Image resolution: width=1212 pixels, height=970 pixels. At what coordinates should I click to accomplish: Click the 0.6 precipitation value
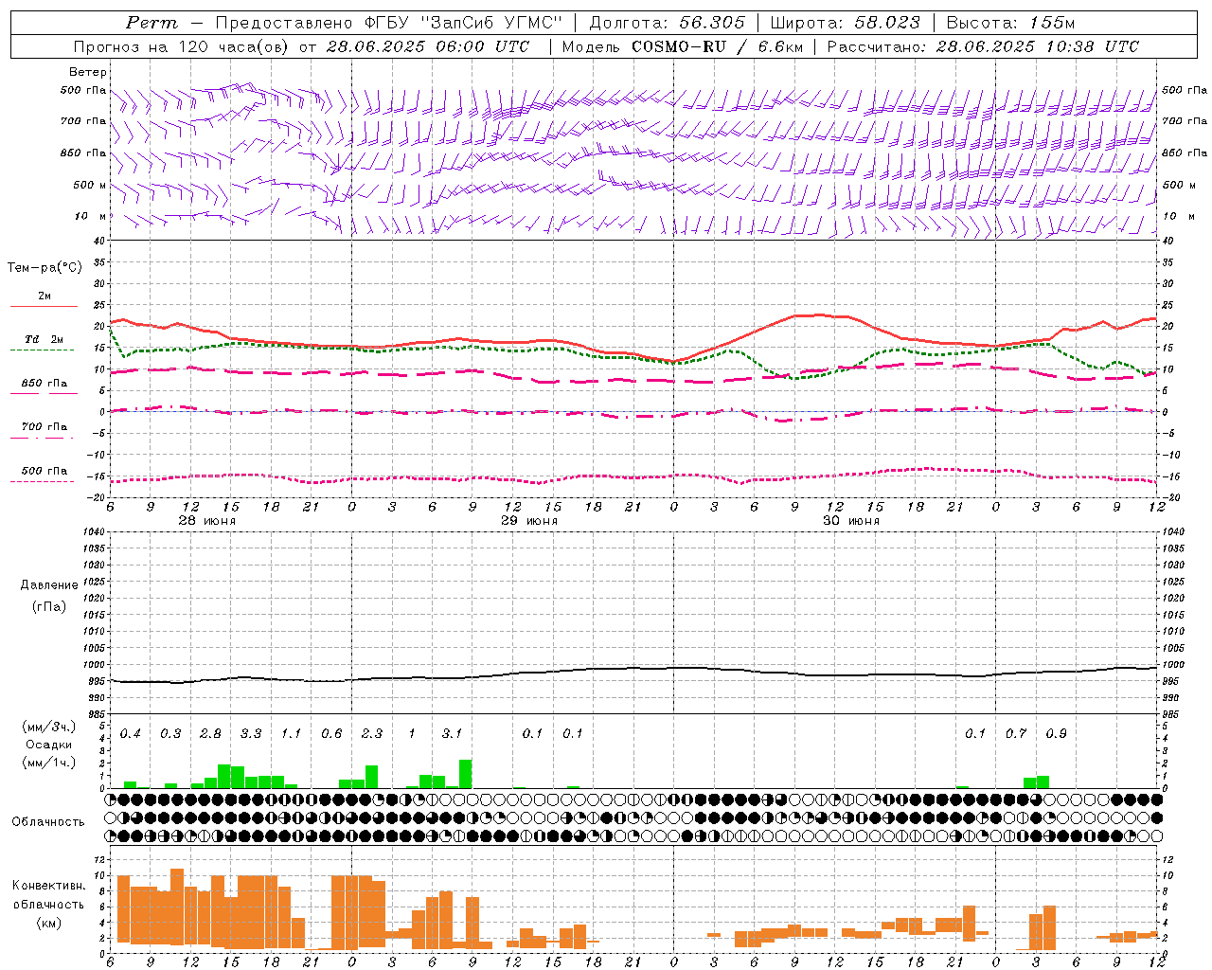click(x=331, y=734)
